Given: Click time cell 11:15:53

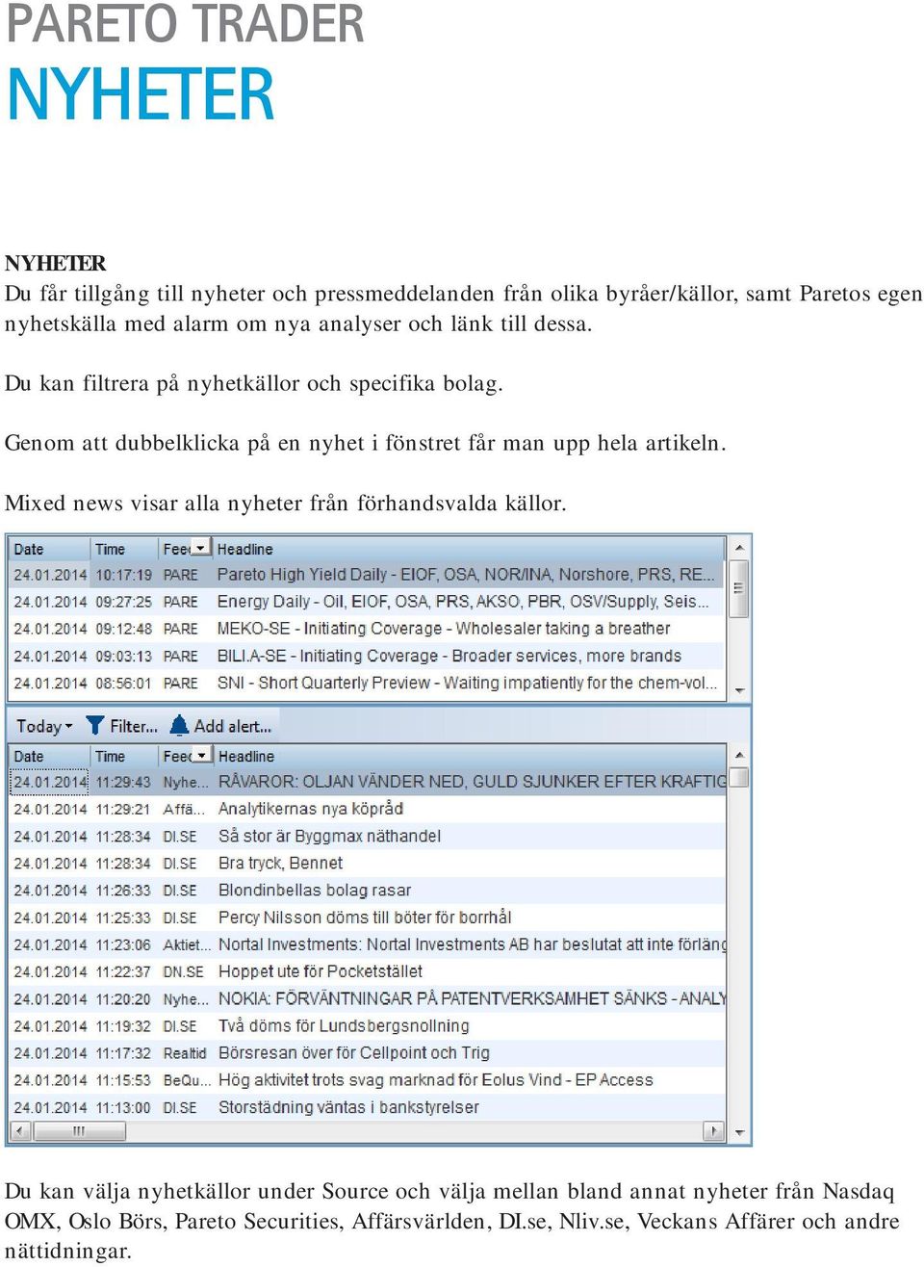Looking at the screenshot, I should coord(123,1080).
